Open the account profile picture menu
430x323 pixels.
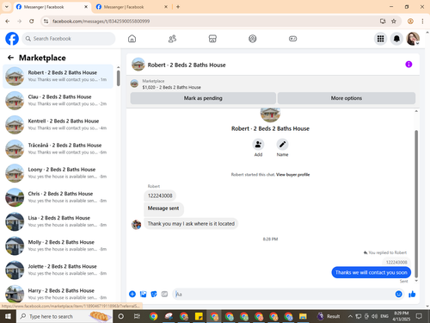point(413,39)
